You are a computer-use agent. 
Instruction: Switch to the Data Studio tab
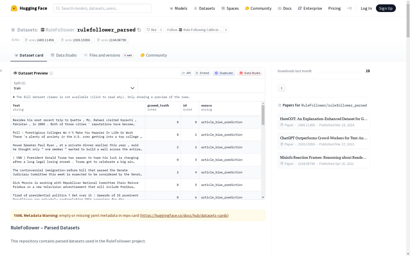[x=64, y=55]
